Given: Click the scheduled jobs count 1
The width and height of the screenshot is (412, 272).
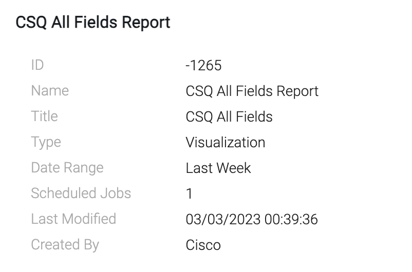Looking at the screenshot, I should pyautogui.click(x=189, y=194).
